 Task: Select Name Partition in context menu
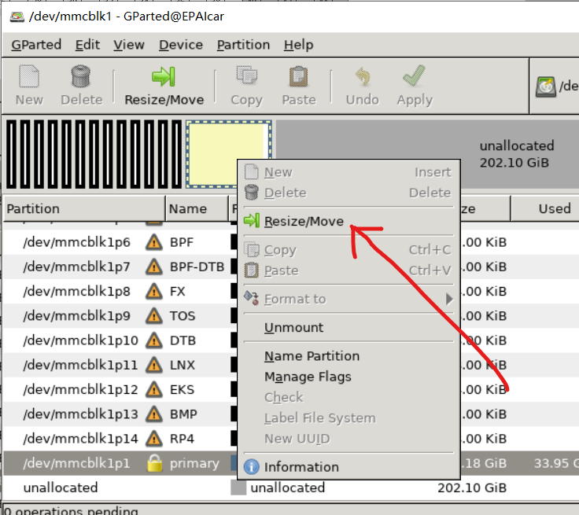click(349, 356)
